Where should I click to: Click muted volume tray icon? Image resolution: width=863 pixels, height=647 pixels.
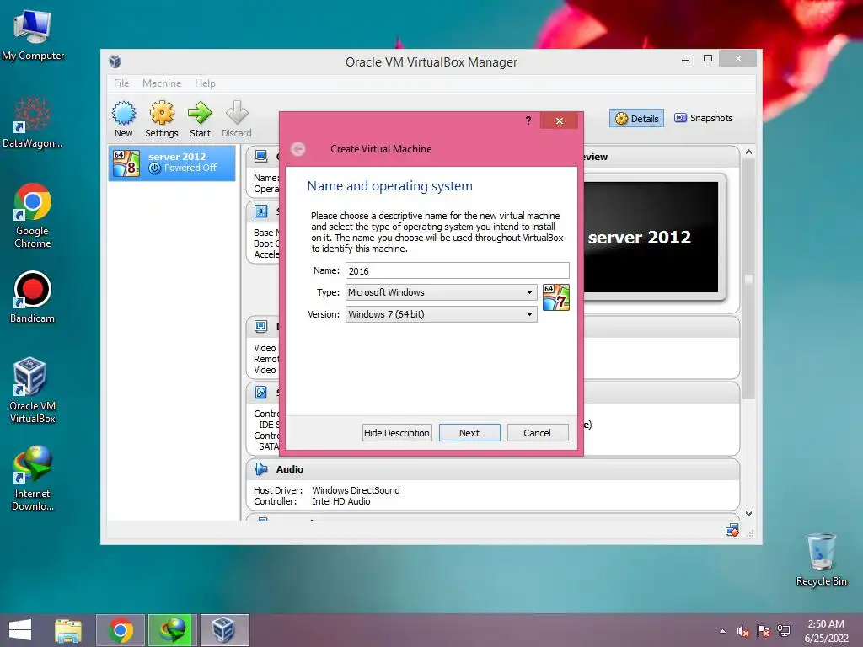(743, 631)
